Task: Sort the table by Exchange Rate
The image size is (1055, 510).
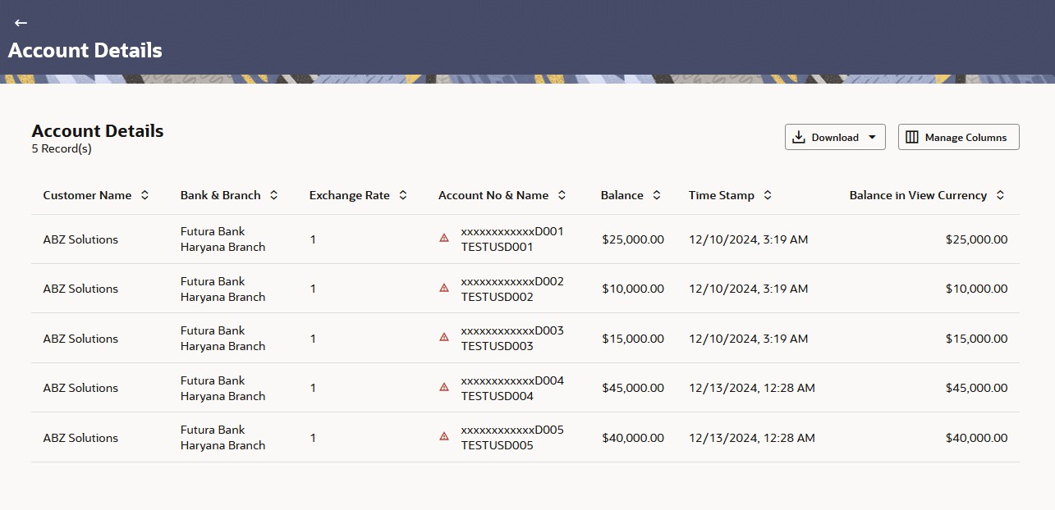Action: pos(402,195)
